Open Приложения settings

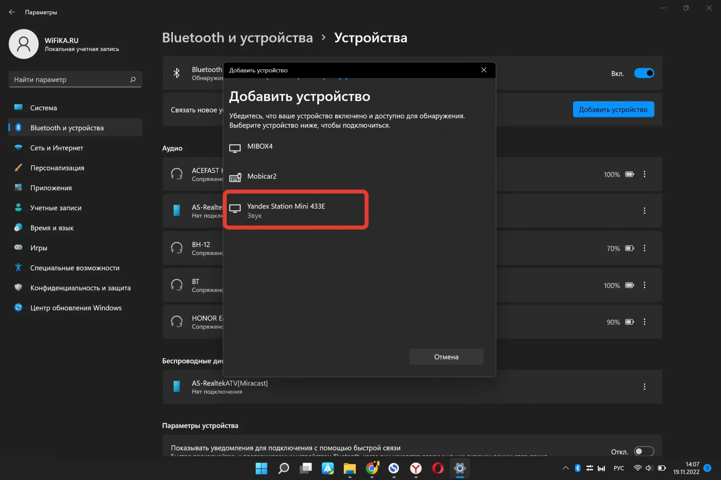pos(75,188)
